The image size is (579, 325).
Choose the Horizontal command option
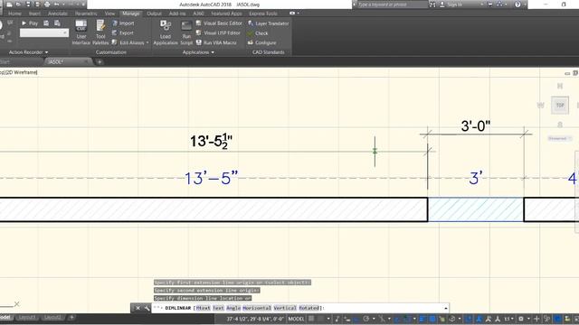(x=257, y=308)
